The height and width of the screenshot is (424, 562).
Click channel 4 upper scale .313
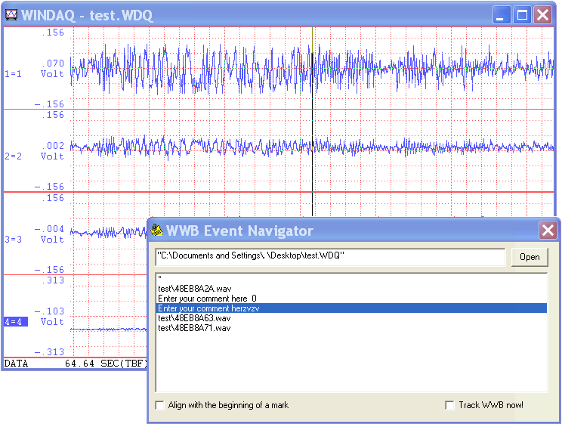click(x=53, y=280)
